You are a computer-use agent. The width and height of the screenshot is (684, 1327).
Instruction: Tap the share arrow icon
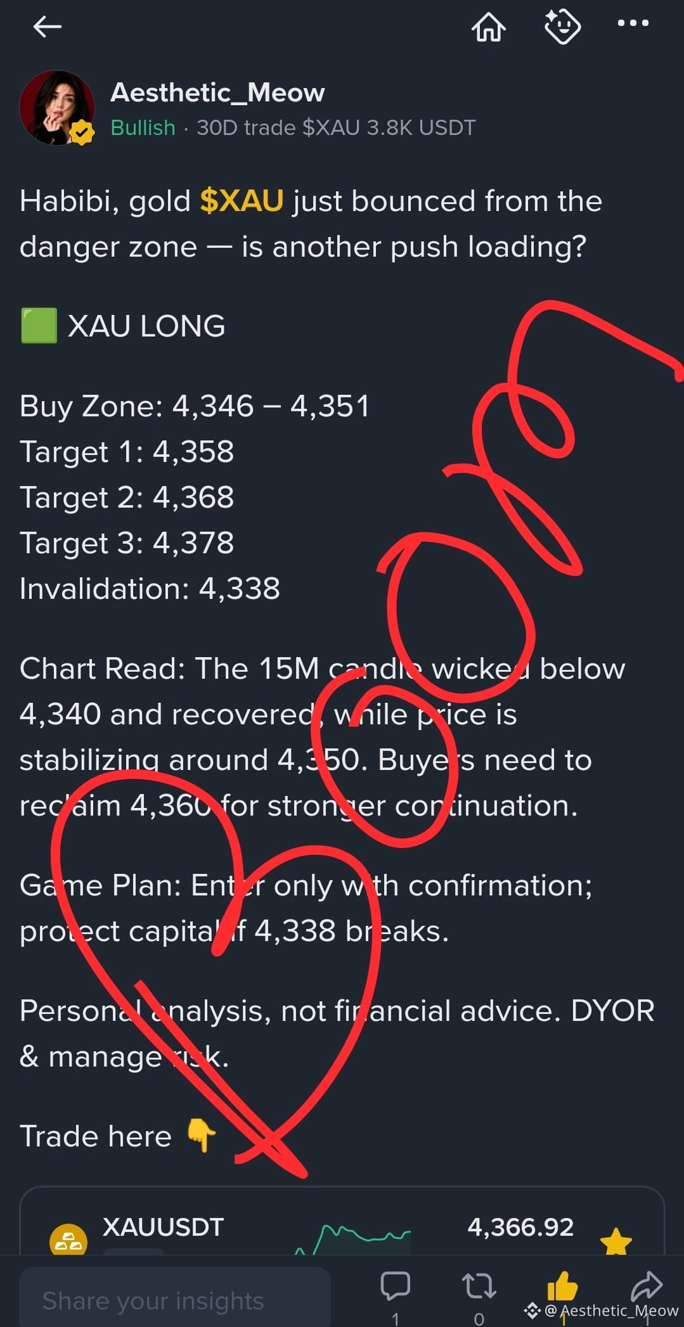tap(647, 1286)
